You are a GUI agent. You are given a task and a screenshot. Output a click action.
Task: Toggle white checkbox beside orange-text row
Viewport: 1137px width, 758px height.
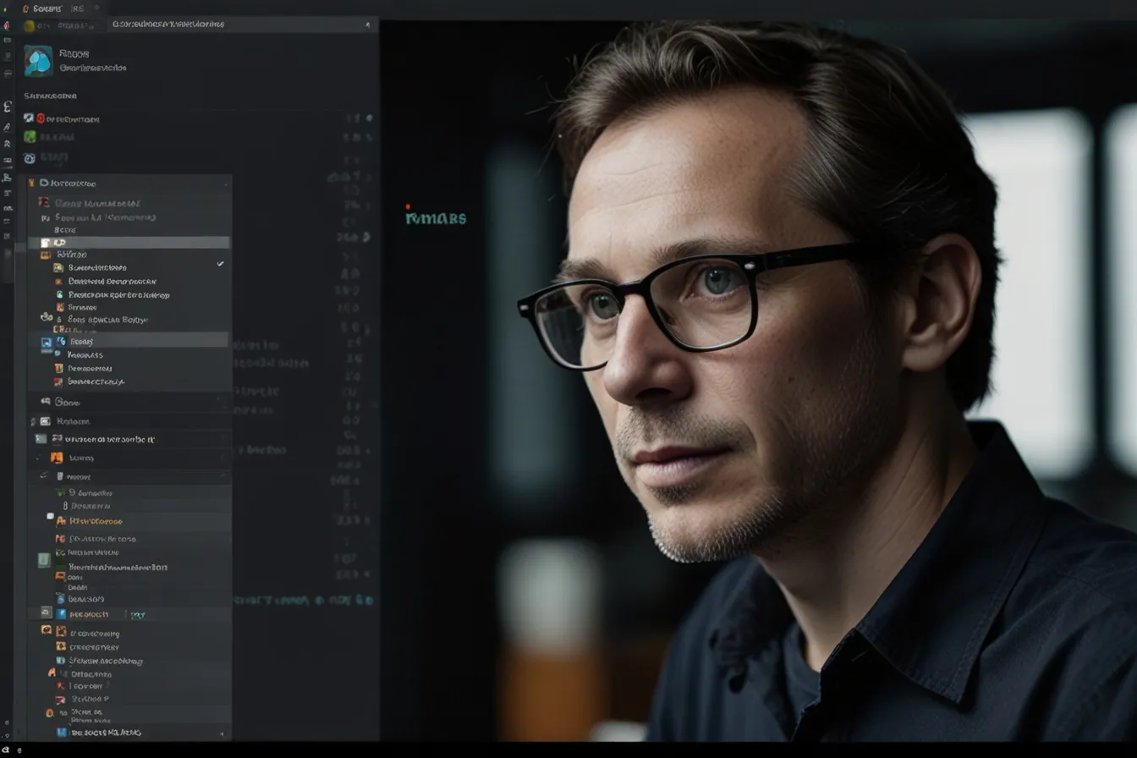tap(50, 516)
